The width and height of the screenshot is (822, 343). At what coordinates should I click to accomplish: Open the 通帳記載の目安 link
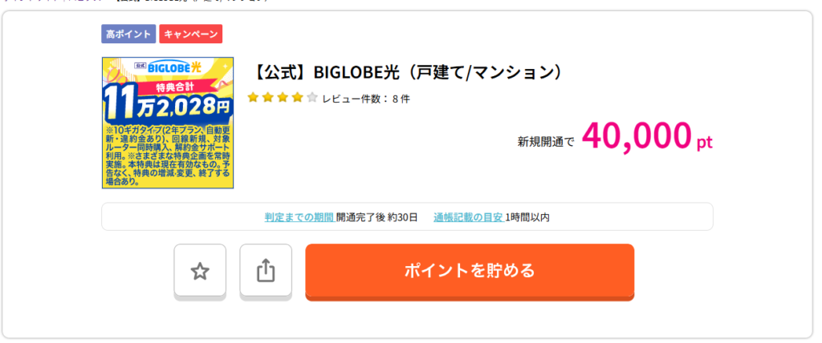(x=469, y=217)
